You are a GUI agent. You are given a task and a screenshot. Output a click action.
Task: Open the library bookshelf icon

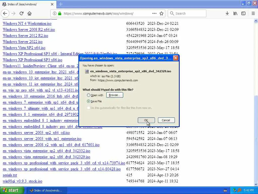235,13
